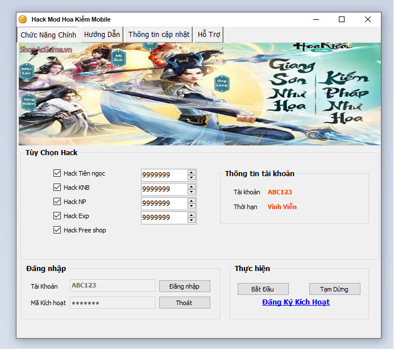This screenshot has height=350, width=394.
Task: Lower the Hack NP value with down arrow
Action: [x=192, y=206]
